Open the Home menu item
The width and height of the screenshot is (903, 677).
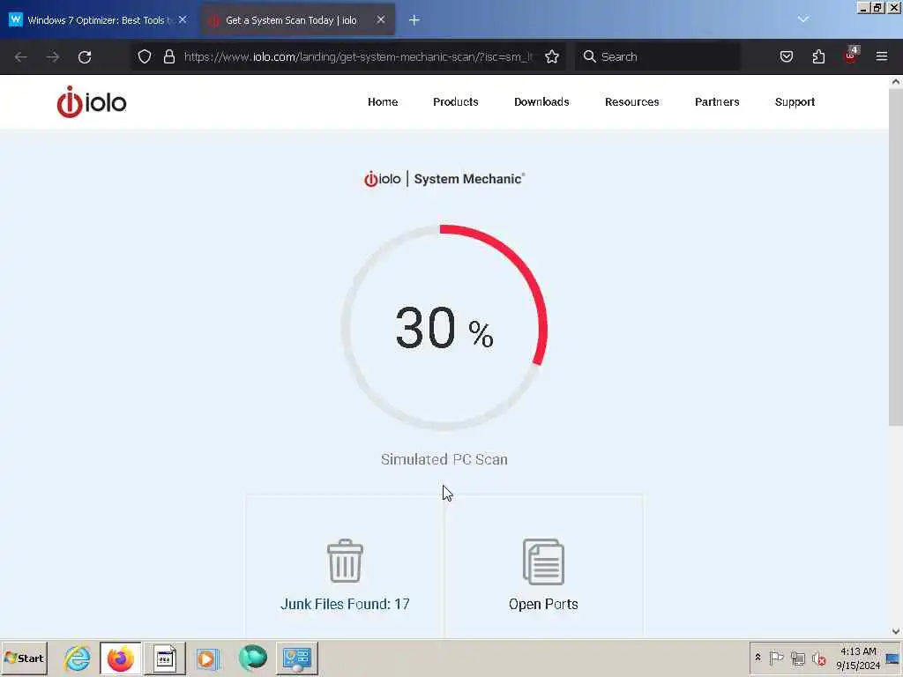tap(383, 102)
